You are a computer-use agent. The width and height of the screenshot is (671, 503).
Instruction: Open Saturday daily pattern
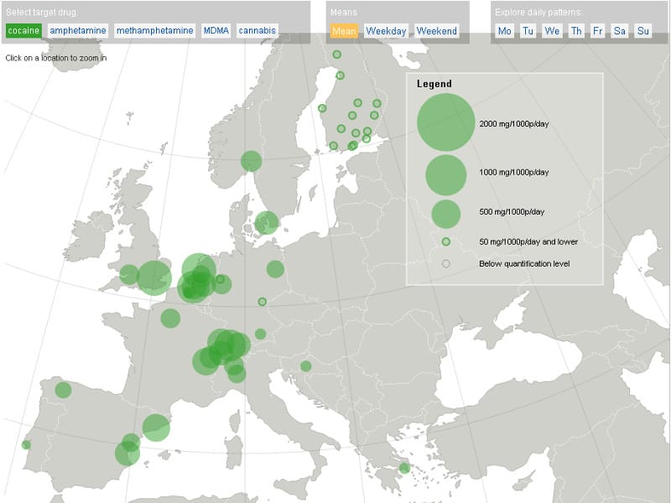620,31
